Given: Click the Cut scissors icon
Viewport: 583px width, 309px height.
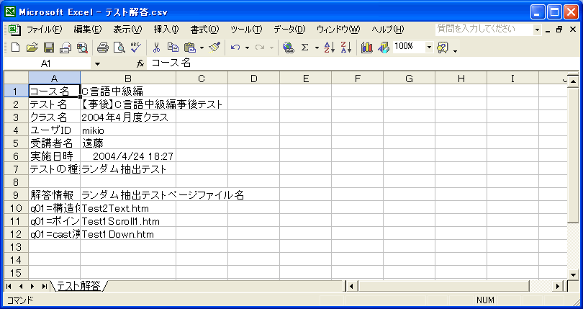Looking at the screenshot, I should tap(156, 48).
